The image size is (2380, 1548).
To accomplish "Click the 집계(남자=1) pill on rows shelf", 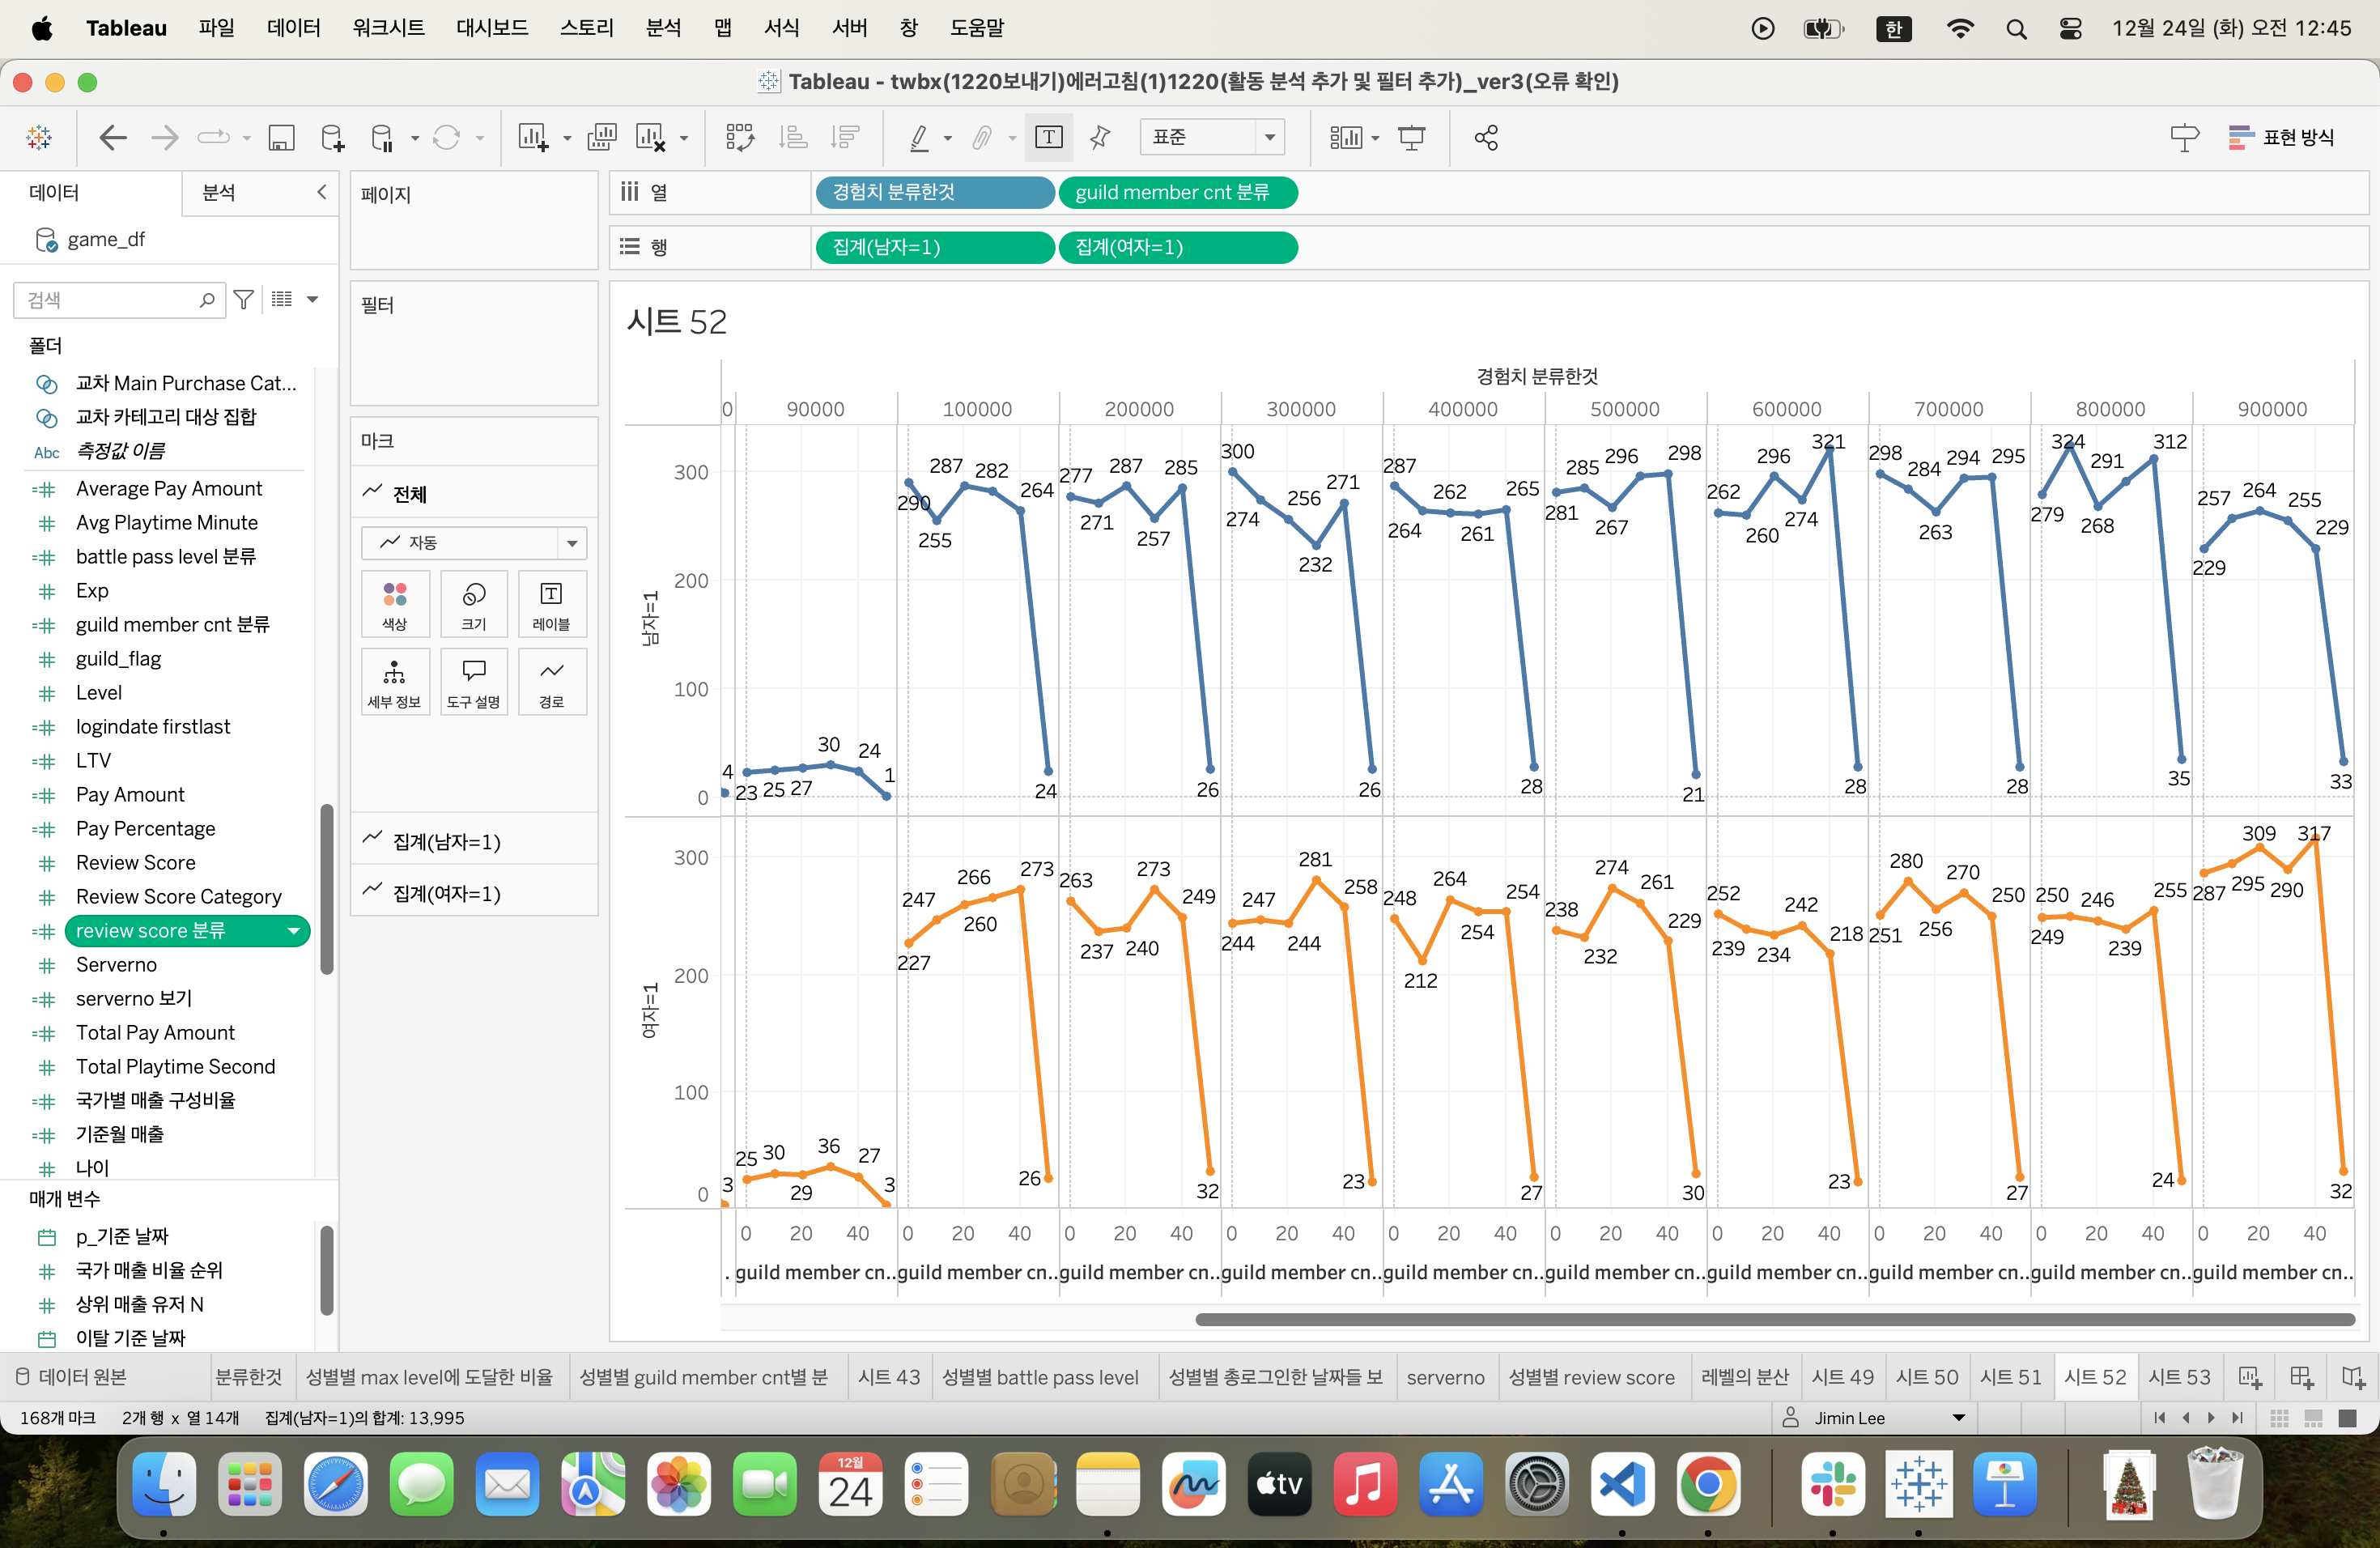I will pyautogui.click(x=934, y=247).
